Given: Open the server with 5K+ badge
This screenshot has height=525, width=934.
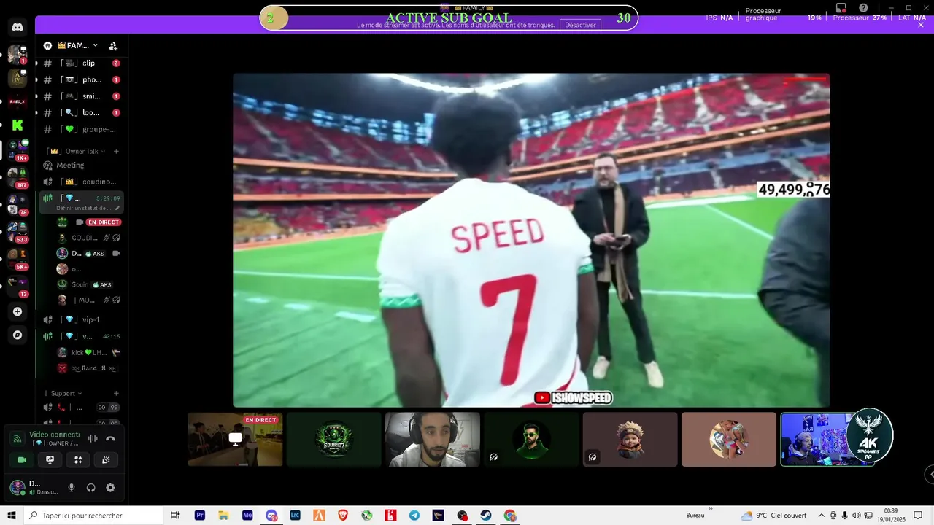Looking at the screenshot, I should 18,257.
